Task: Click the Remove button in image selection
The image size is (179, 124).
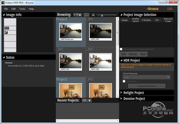Action: tap(133, 54)
